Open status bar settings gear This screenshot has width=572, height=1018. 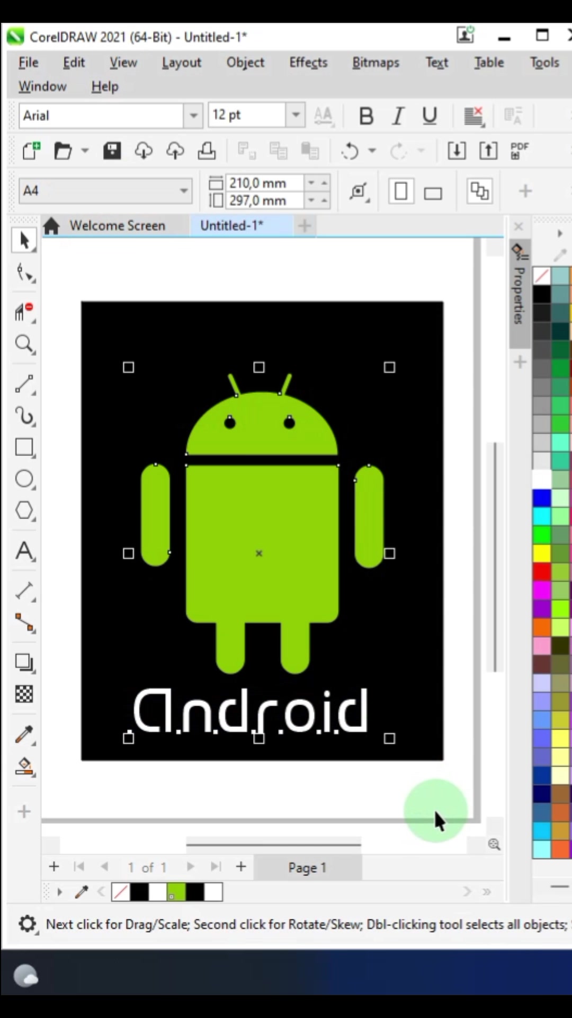pos(27,925)
